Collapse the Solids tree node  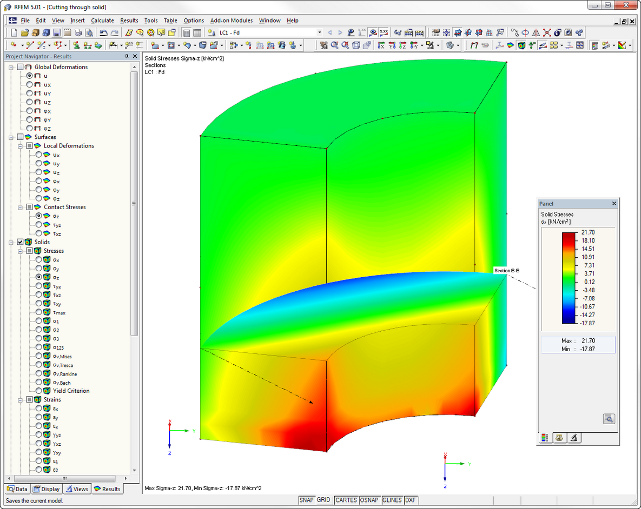click(11, 242)
